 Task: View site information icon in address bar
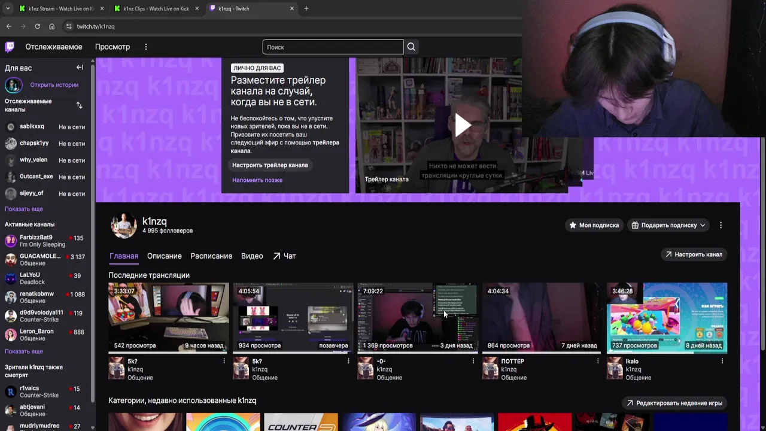(x=69, y=26)
